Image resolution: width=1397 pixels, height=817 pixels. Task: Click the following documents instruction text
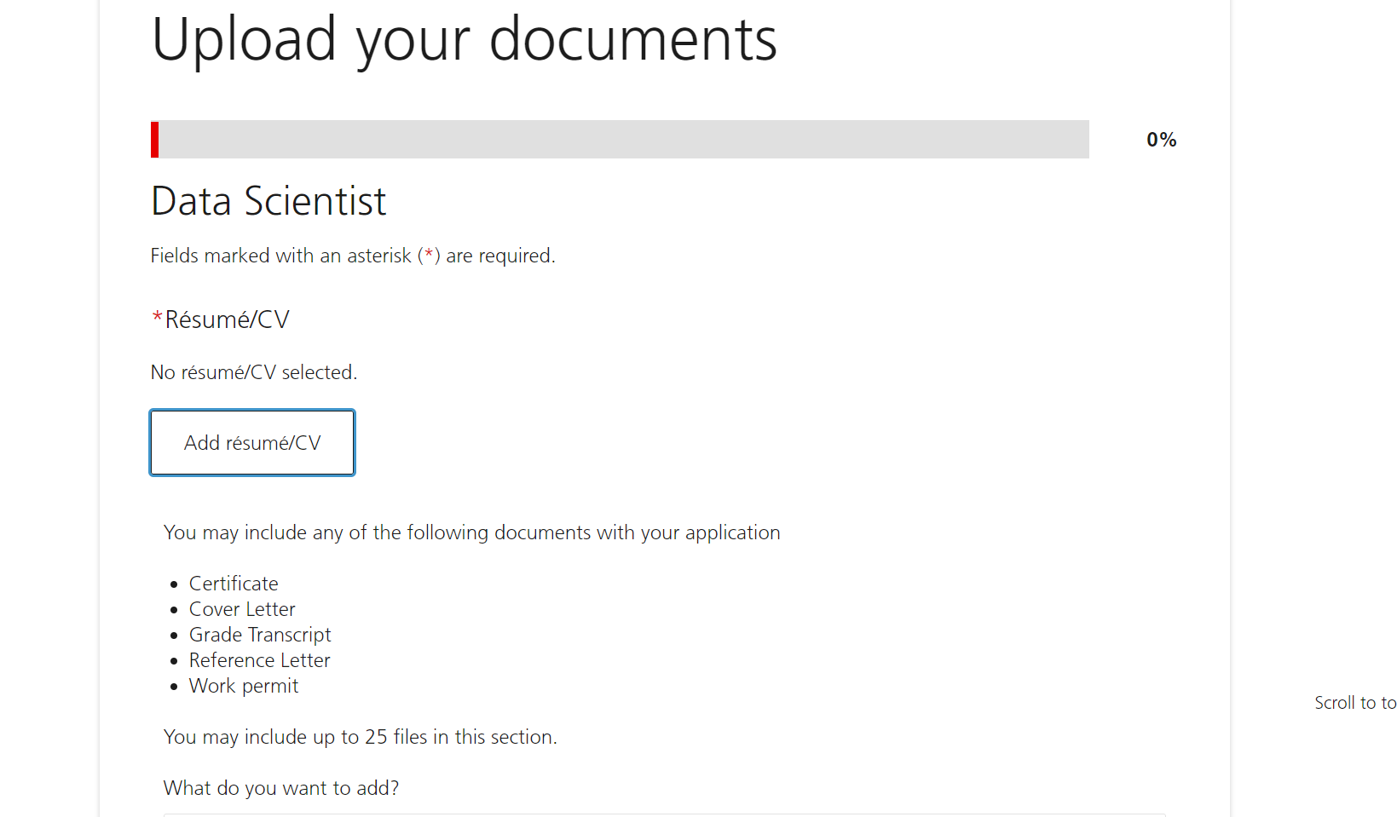pyautogui.click(x=471, y=532)
